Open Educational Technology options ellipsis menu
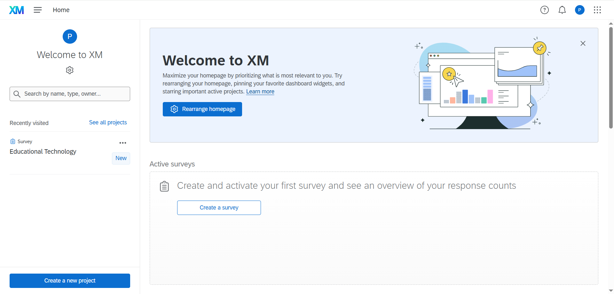 point(123,143)
